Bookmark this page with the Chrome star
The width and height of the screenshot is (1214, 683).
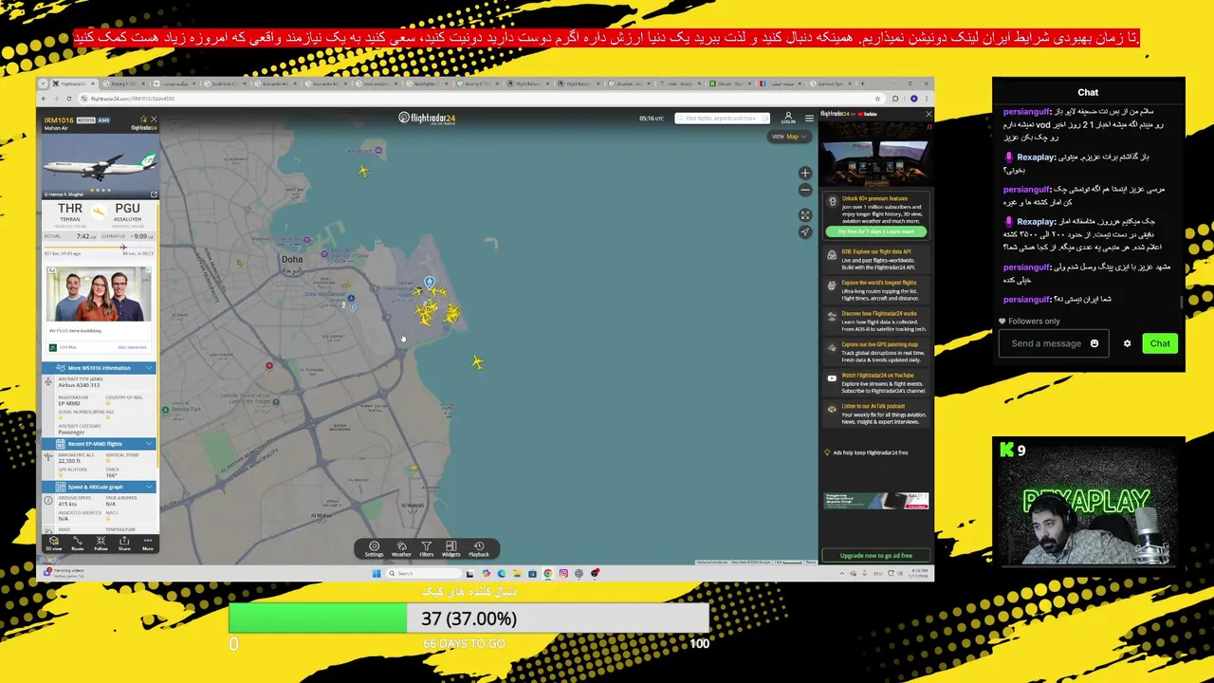click(x=879, y=99)
